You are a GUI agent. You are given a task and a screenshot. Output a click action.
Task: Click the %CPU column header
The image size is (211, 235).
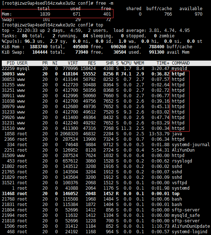[126, 63]
